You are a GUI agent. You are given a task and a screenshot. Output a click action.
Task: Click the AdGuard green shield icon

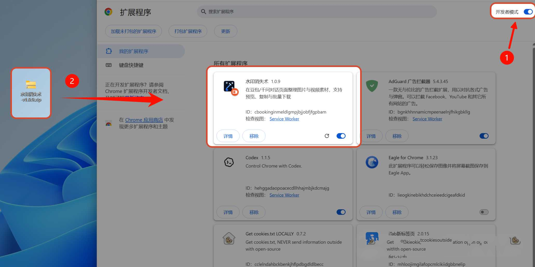pyautogui.click(x=372, y=86)
